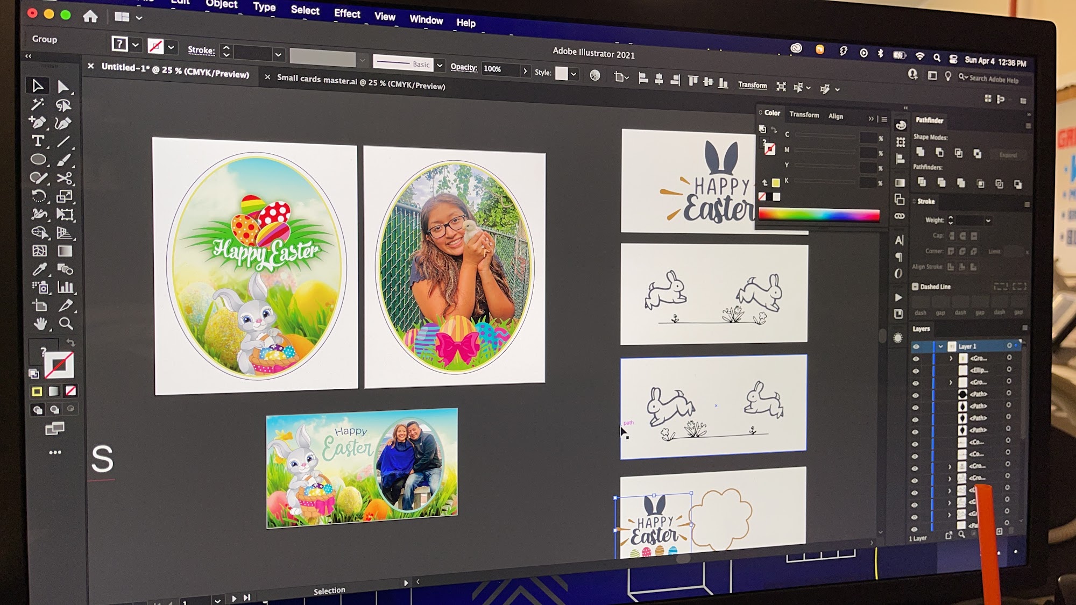Select the Symbol Sprayer tool
Screen dimensions: 1076x605
(40, 287)
